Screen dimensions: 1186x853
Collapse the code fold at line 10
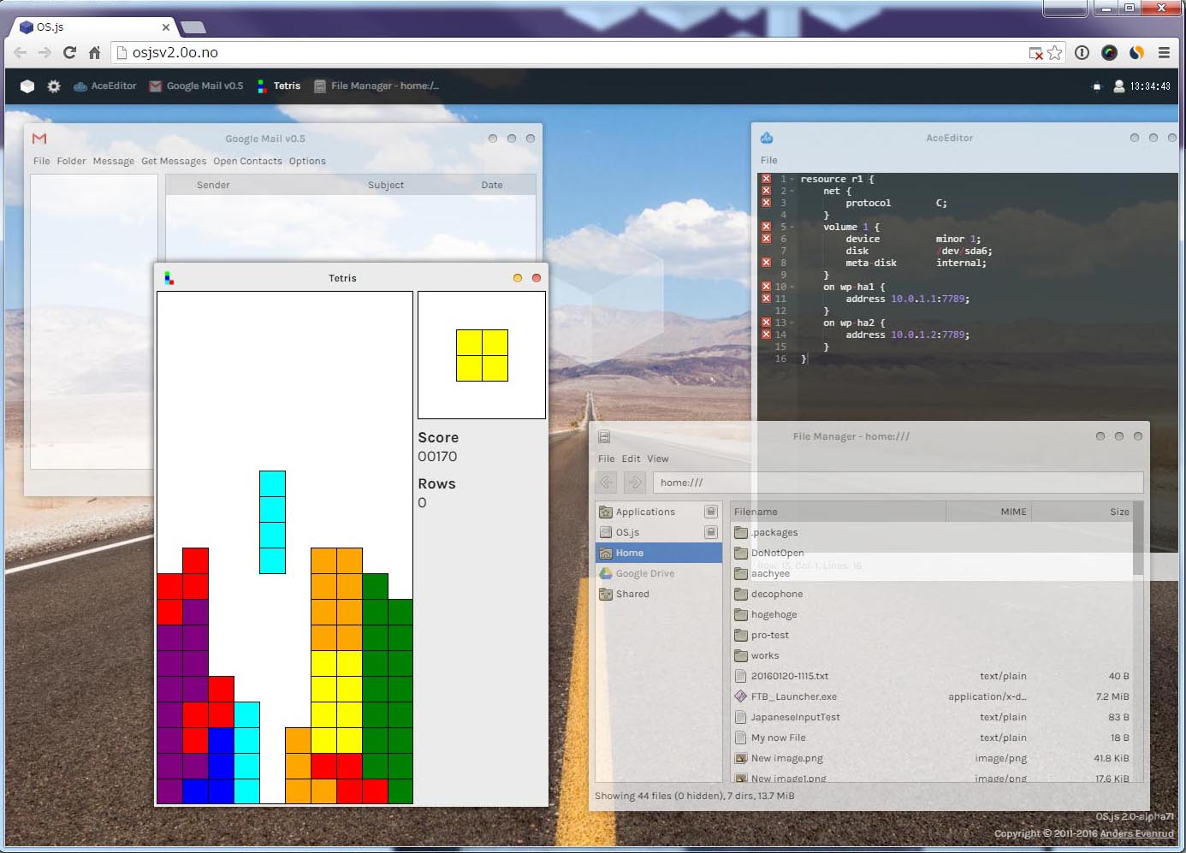pyautogui.click(x=793, y=287)
